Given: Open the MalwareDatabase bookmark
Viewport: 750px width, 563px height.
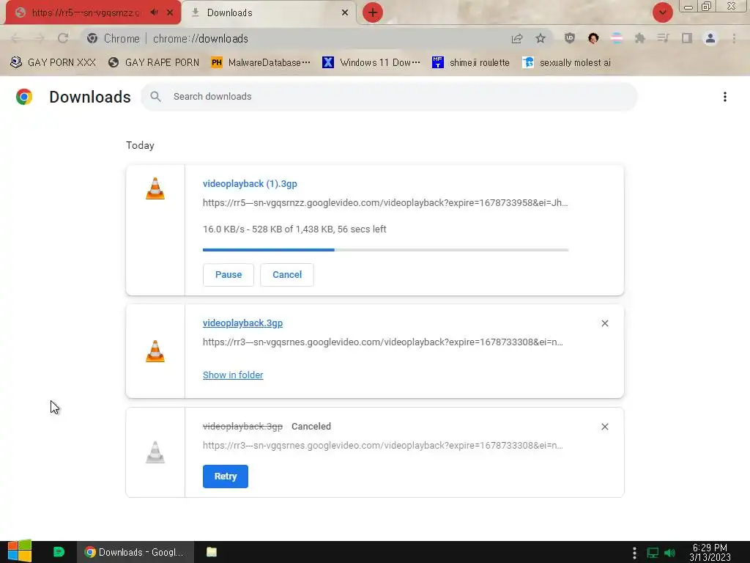Looking at the screenshot, I should tap(261, 63).
